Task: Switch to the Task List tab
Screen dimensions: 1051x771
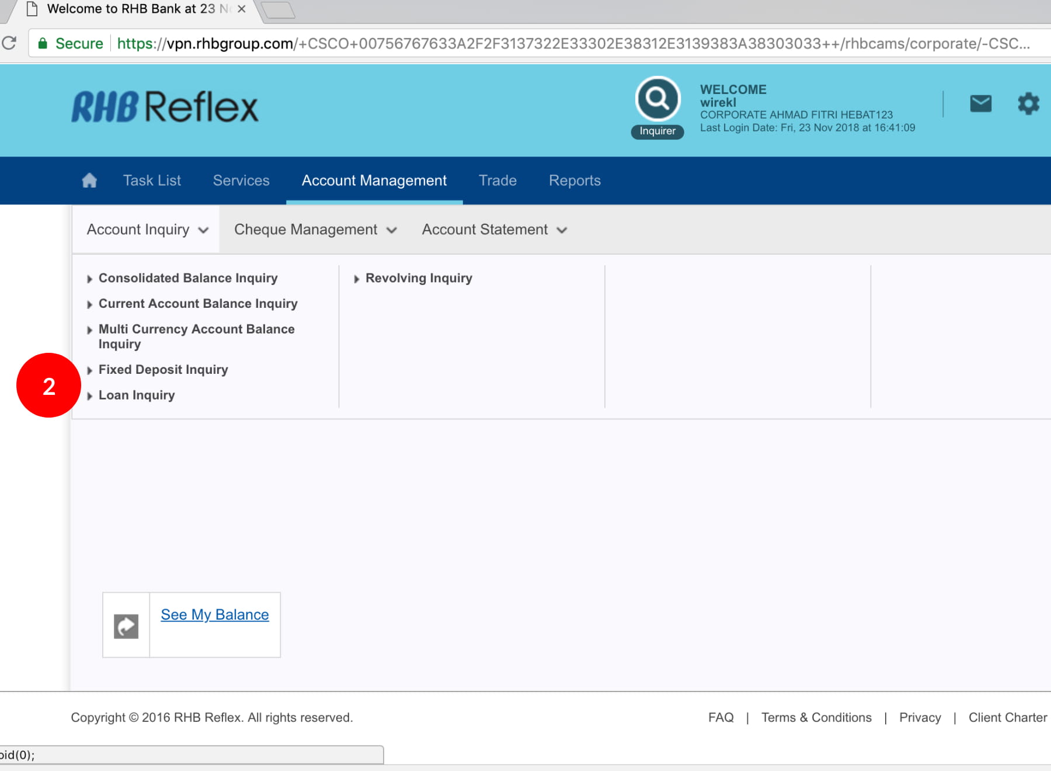Action: pyautogui.click(x=152, y=180)
